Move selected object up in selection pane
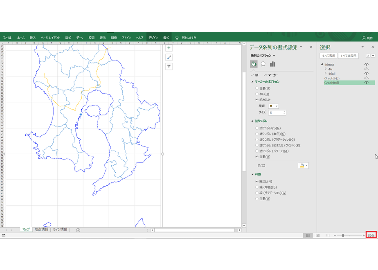The height and width of the screenshot is (270, 378). click(x=368, y=56)
